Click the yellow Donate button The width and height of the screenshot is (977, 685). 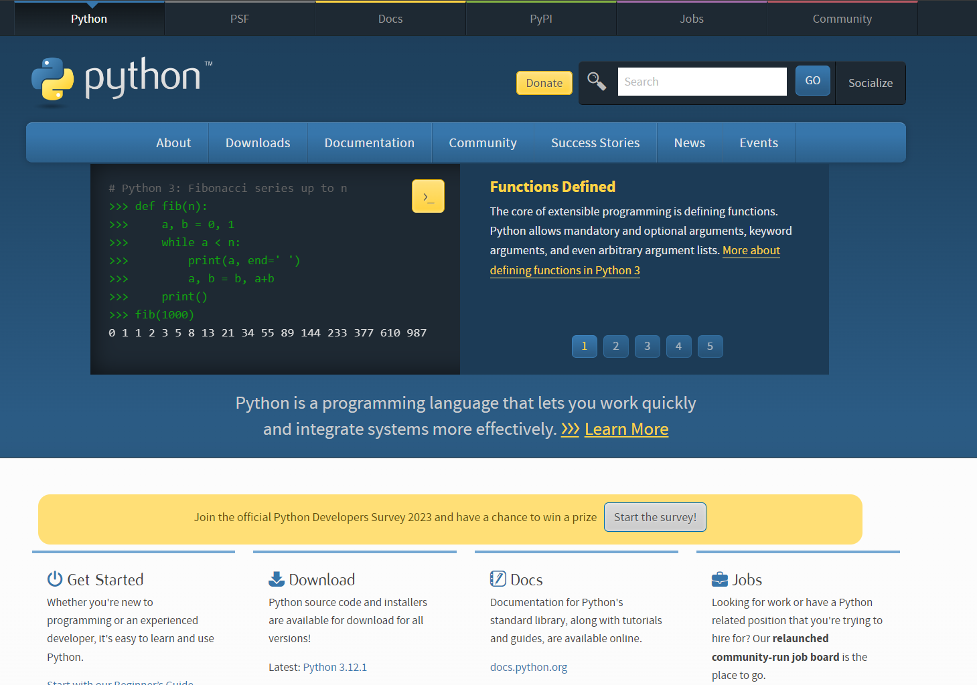[x=544, y=83]
